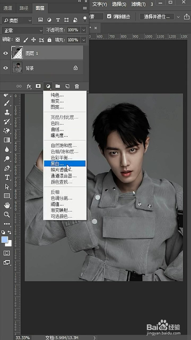This screenshot has height=340, width=191.
Task: Hide 图层 1 layer via eye icon
Action: 6,53
